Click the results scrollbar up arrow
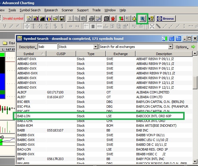This screenshot has width=198, height=166. pos(195,54)
